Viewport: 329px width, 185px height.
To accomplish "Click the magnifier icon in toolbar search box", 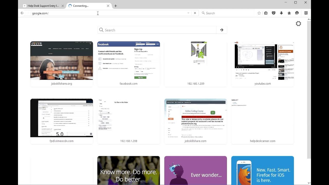I will (203, 13).
